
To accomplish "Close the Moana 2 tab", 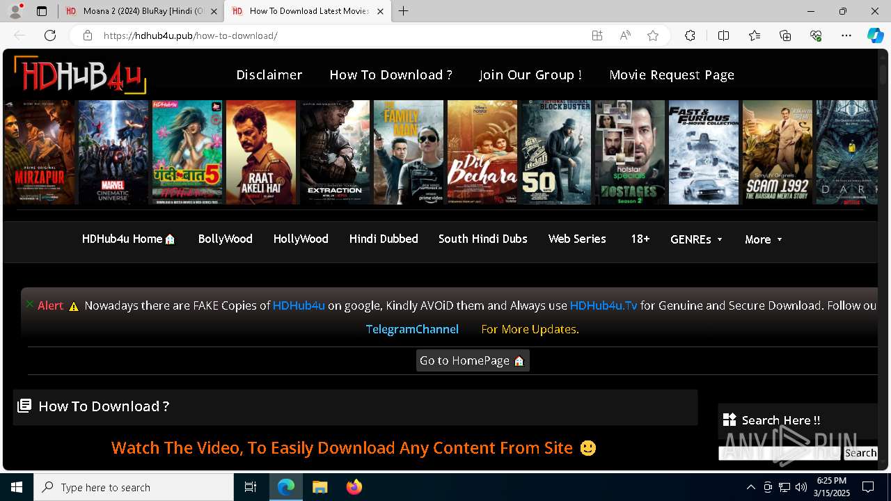I will (214, 11).
